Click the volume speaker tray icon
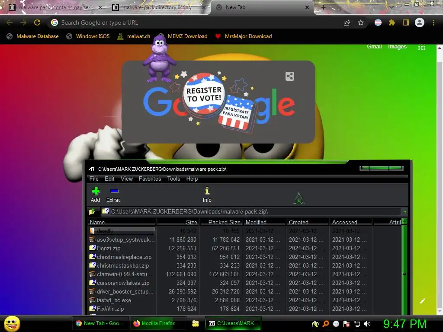 pos(367,324)
